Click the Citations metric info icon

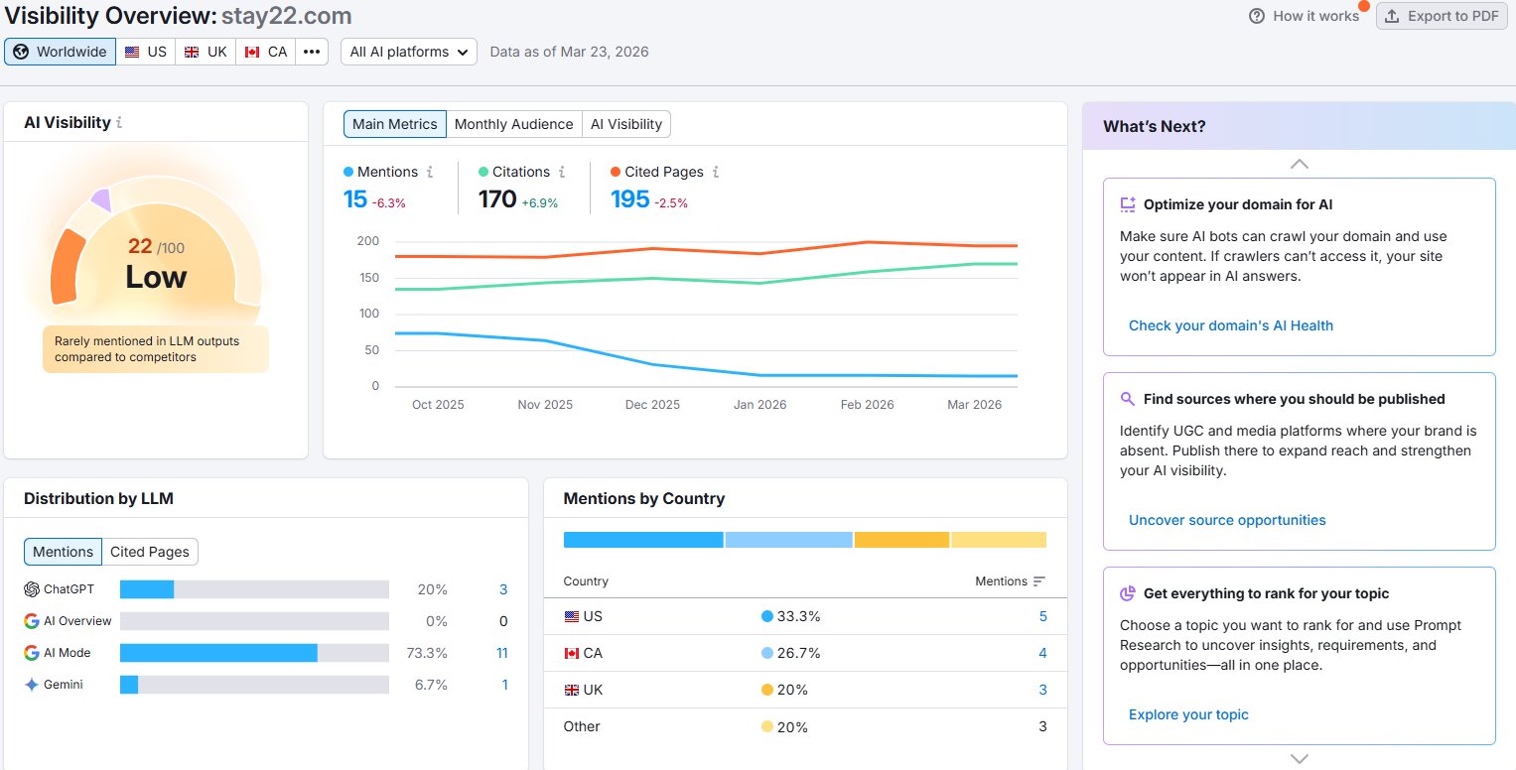(562, 172)
